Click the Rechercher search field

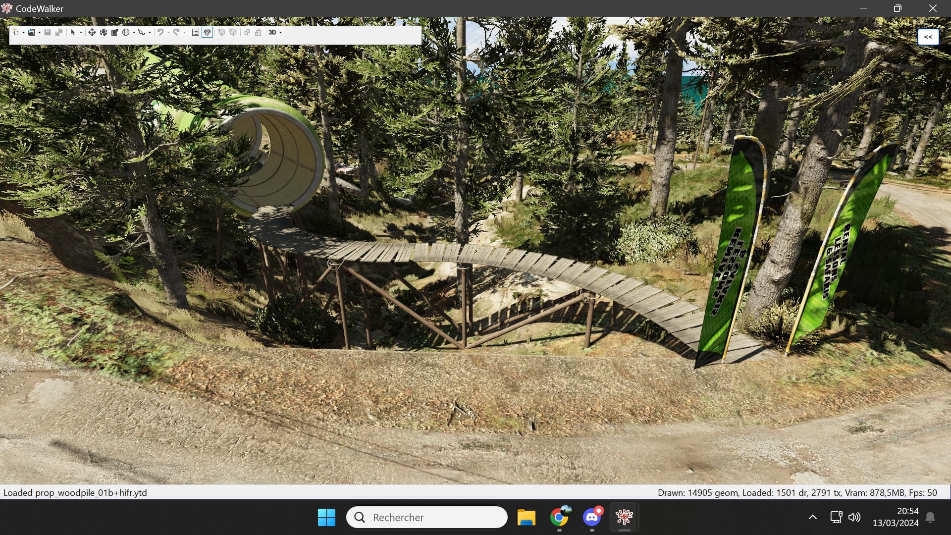427,517
